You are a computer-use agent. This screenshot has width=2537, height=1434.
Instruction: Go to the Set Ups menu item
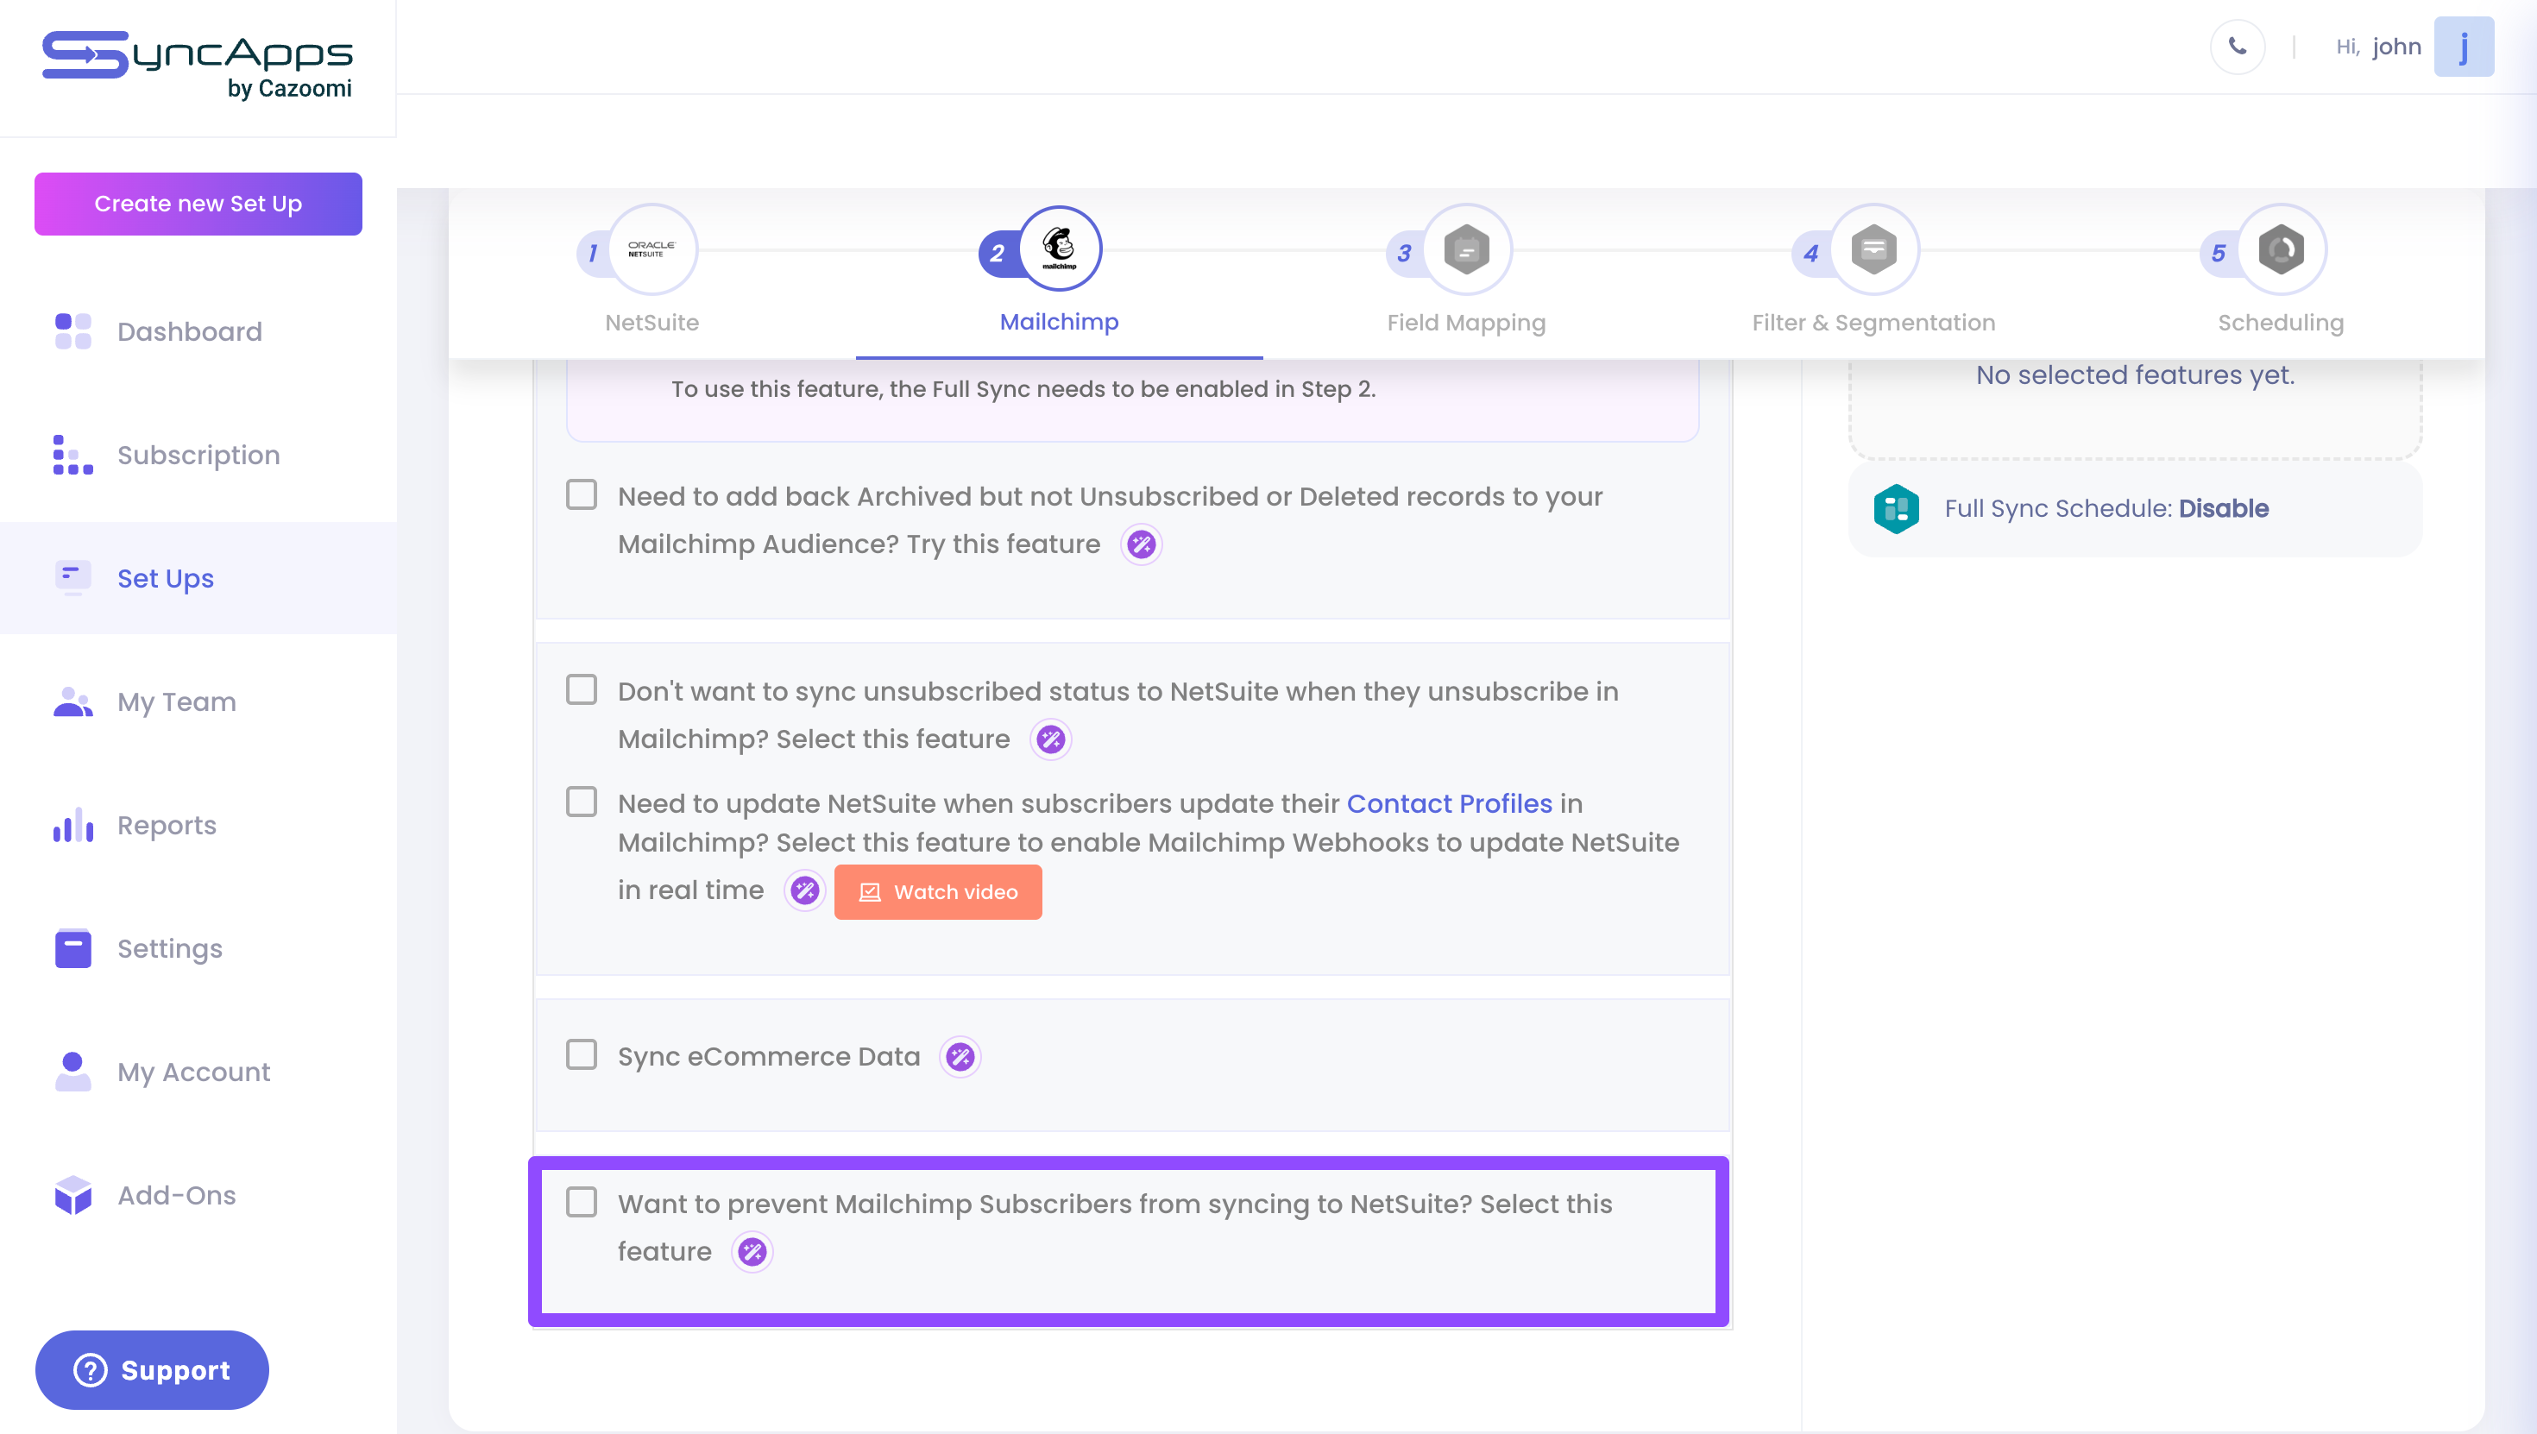(x=166, y=578)
